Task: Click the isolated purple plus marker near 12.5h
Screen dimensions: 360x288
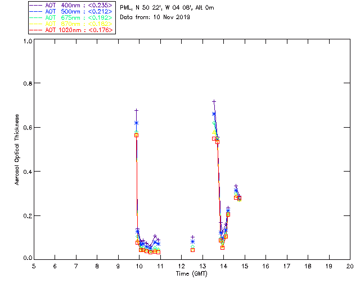Action: (192, 237)
